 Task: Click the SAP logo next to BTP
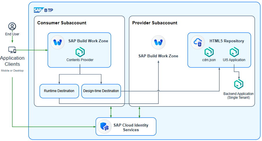[39, 10]
